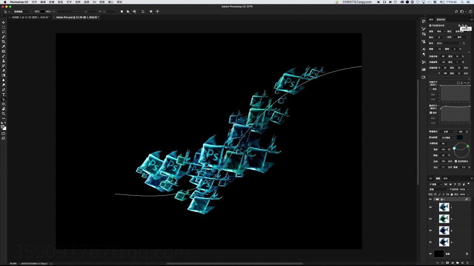This screenshot has width=474, height=266.
Task: Open the 路径 dropdown showing 路径3
Action: (448, 43)
